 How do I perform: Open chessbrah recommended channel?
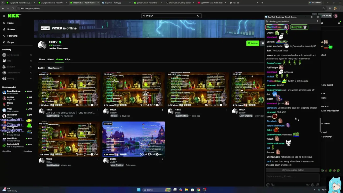(17, 116)
